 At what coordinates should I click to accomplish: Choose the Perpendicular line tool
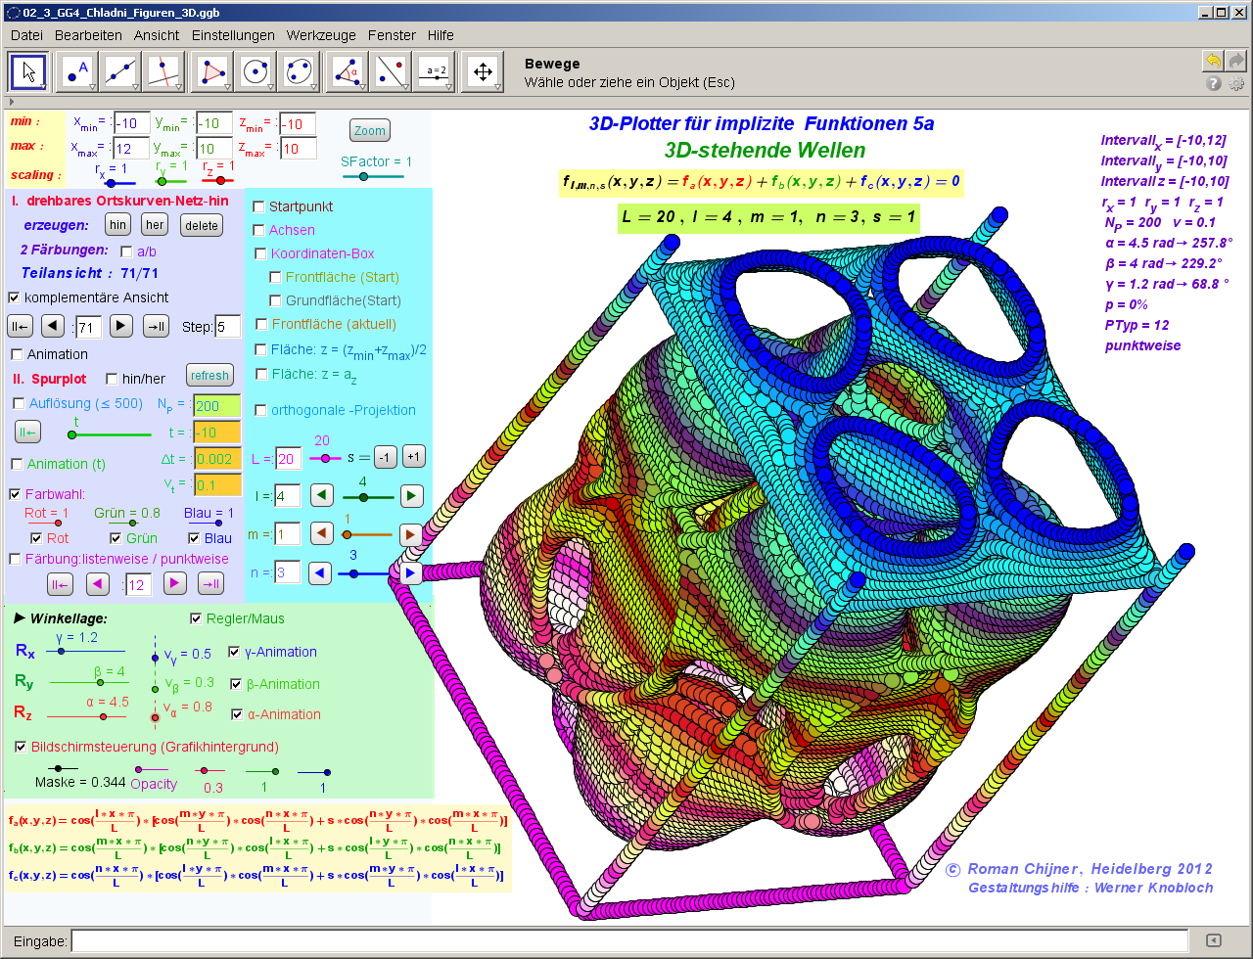(163, 71)
